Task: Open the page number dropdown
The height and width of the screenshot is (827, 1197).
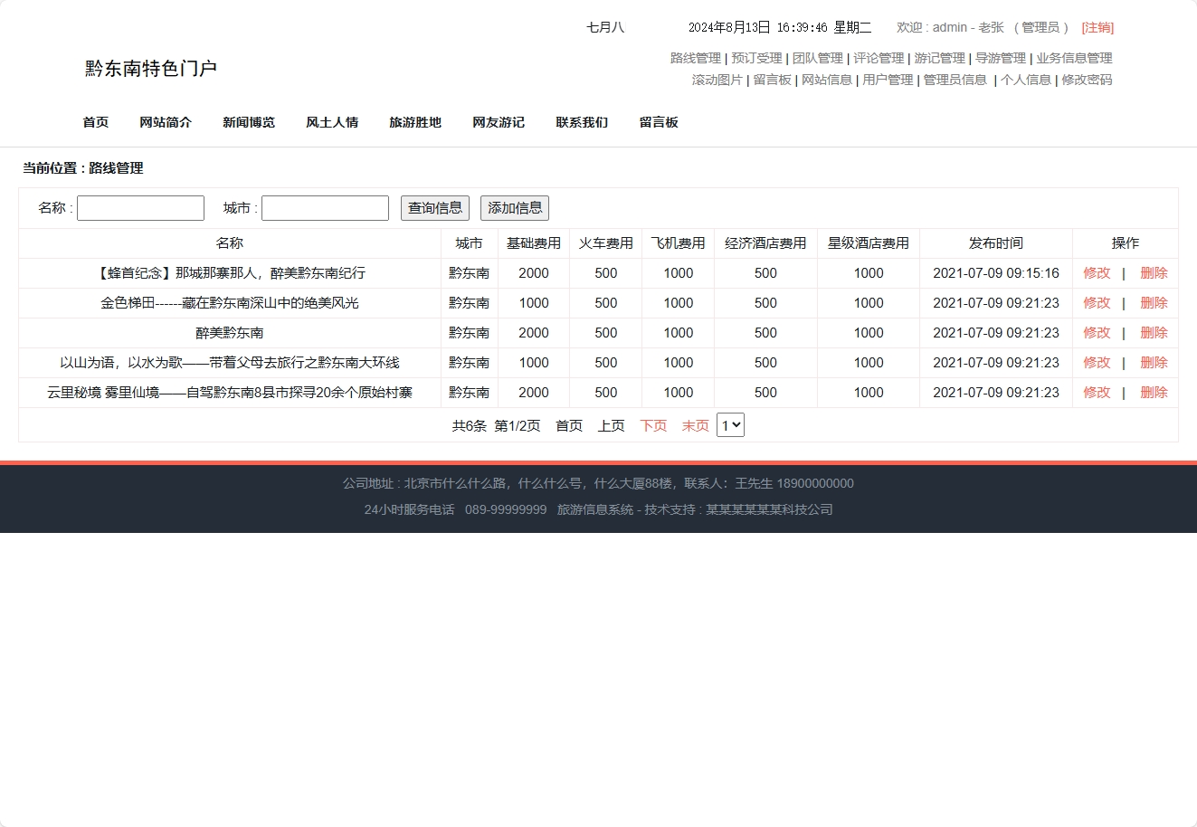Action: pos(730,425)
